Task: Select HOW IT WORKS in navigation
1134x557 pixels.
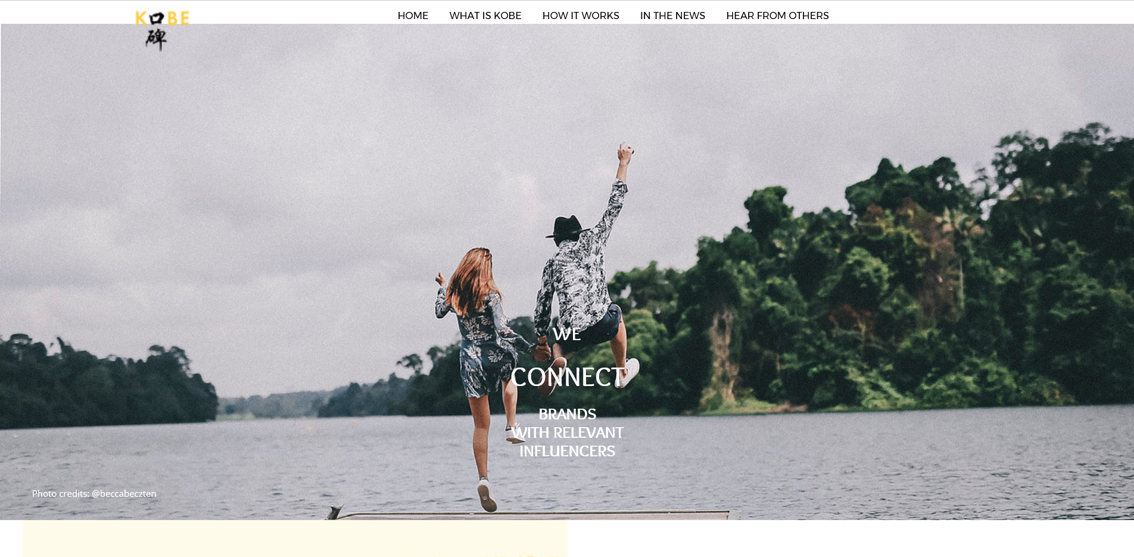Action: (581, 15)
